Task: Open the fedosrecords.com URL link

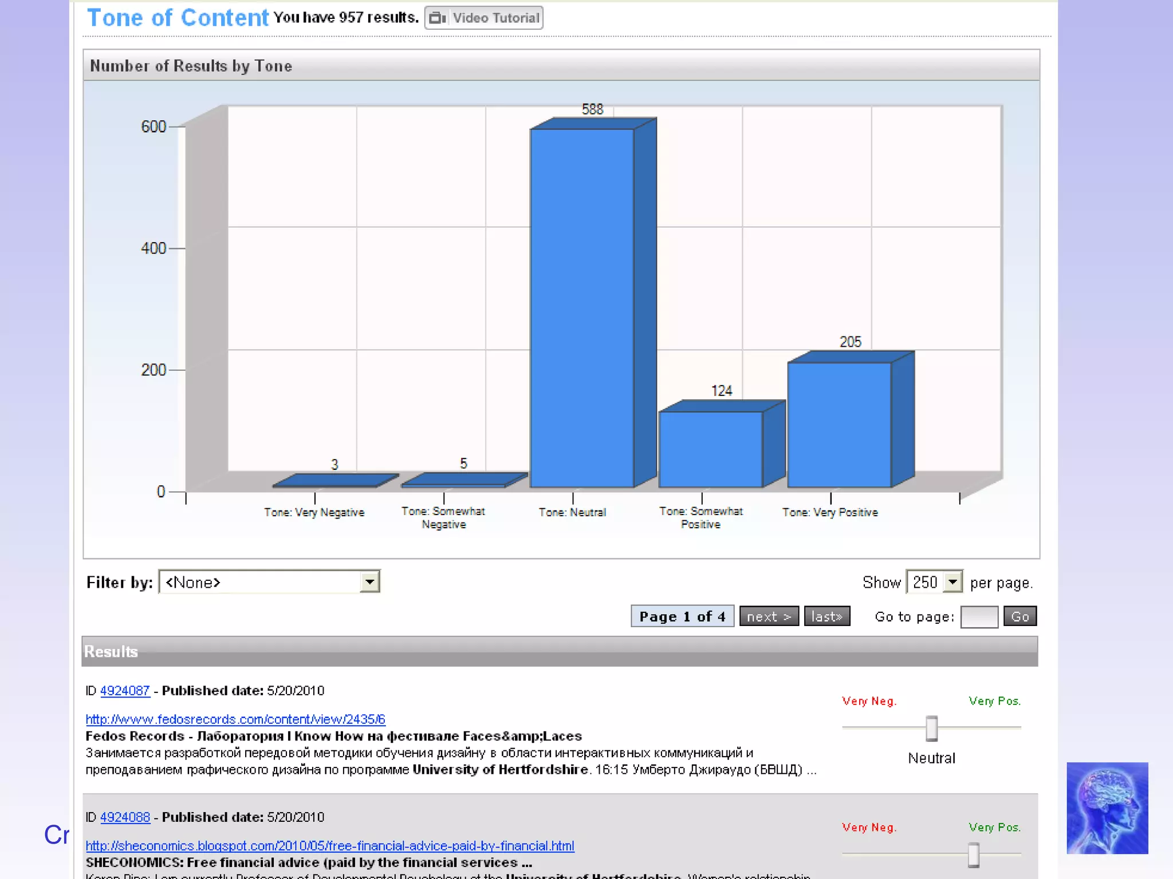Action: (x=235, y=719)
